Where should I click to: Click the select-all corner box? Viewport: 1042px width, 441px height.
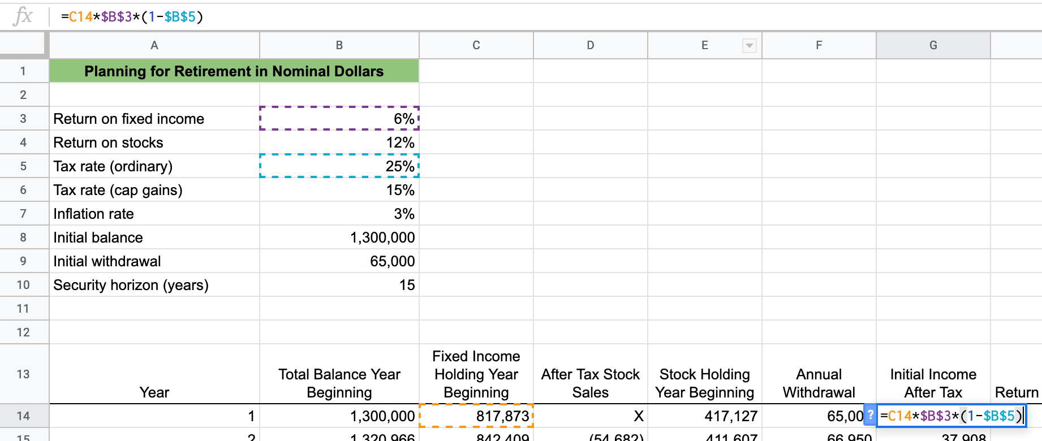23,45
